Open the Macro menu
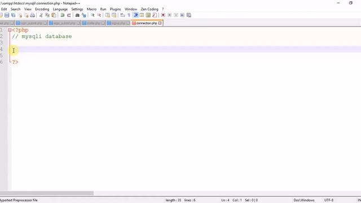The width and height of the screenshot is (361, 203). point(91,9)
